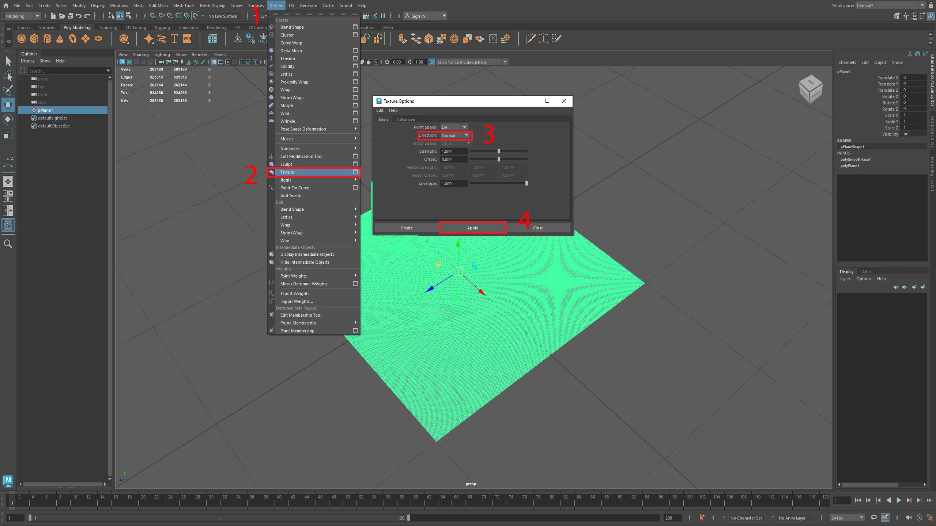Click the play forward button
The image size is (936, 526).
[898, 500]
